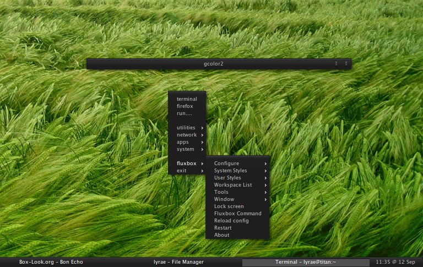Viewport: 423px width, 267px height.
Task: Activate Terminal - lyrae@titan taskbar item
Action: click(x=306, y=262)
